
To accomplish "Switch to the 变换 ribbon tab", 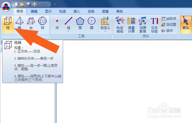I will (91, 11).
